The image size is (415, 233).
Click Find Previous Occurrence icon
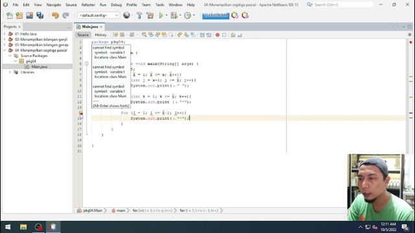click(151, 35)
